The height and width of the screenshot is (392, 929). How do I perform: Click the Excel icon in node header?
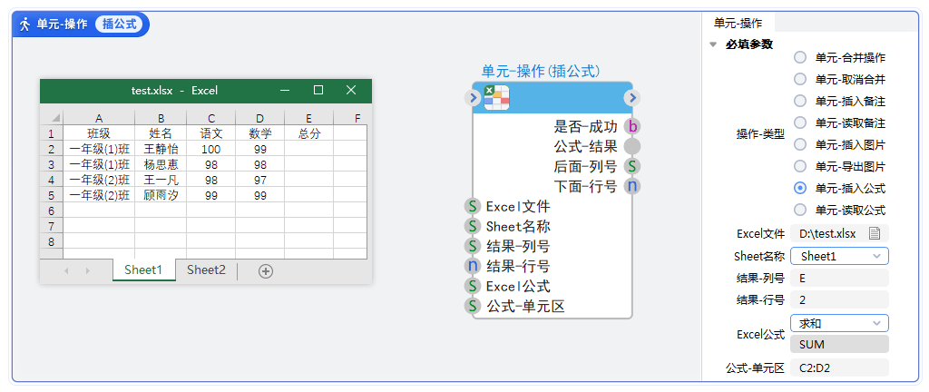click(x=496, y=98)
